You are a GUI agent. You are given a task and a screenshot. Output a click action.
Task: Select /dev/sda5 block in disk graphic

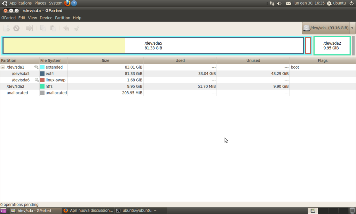153,46
